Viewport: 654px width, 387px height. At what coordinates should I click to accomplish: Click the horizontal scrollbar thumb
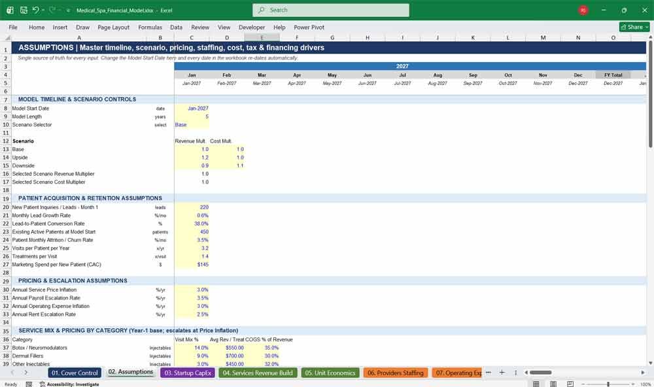[541, 373]
